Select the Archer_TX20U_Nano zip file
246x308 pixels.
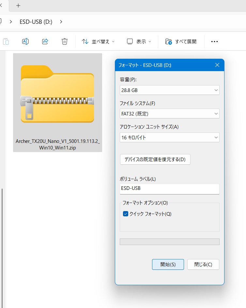(x=57, y=102)
